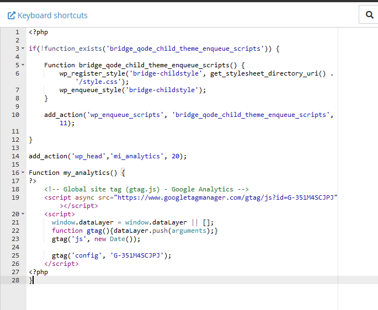Click the 'wp_enqueue_scripts' string on line 10
Image resolution: width=378 pixels, height=310 pixels.
(x=125, y=115)
